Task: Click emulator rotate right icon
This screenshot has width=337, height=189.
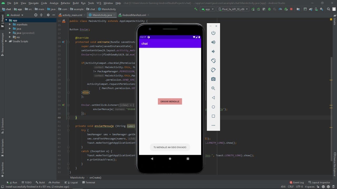Action: tap(213, 70)
